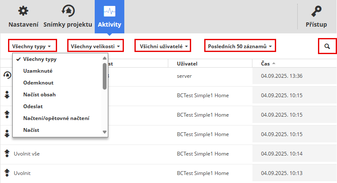The image size is (337, 183).
Task: Click the down-arrow icon in the last 10:15 row
Action: [7, 134]
